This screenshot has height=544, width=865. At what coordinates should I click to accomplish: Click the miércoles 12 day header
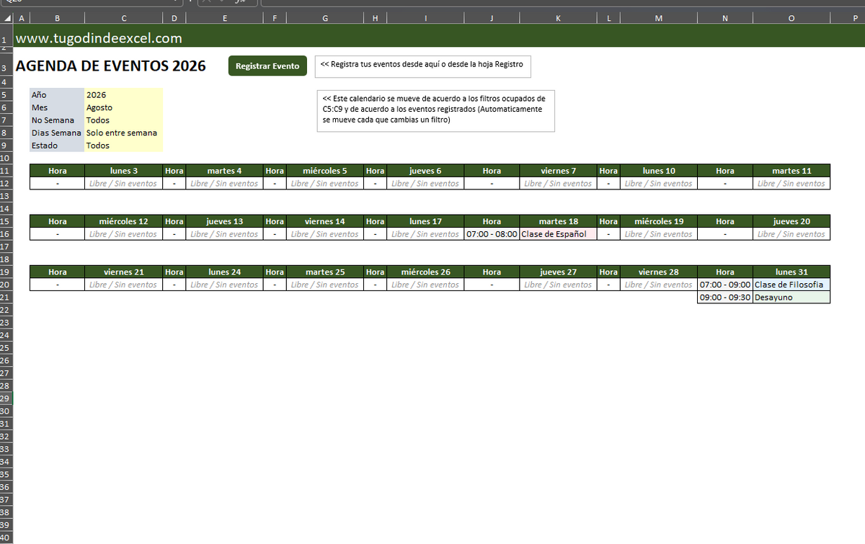tap(124, 221)
